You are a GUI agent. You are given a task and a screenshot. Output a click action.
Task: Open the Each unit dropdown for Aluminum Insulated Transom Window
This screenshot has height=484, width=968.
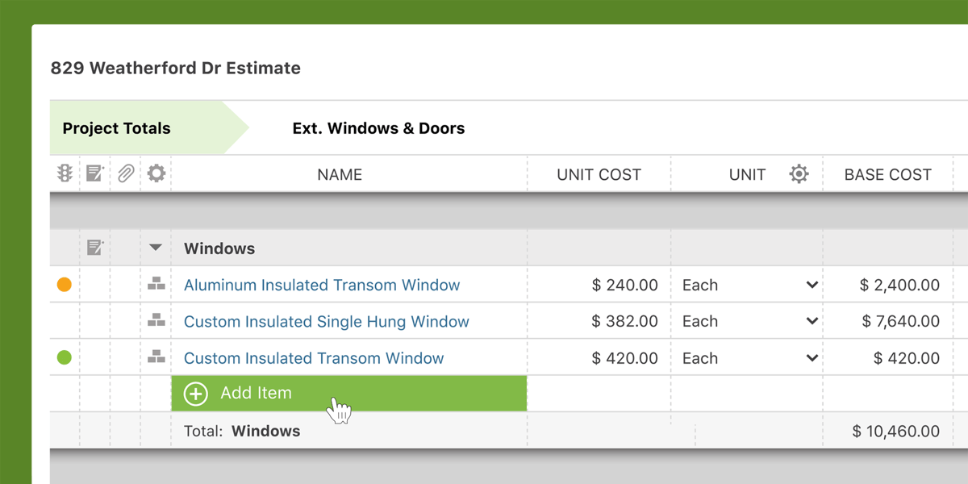pyautogui.click(x=812, y=284)
